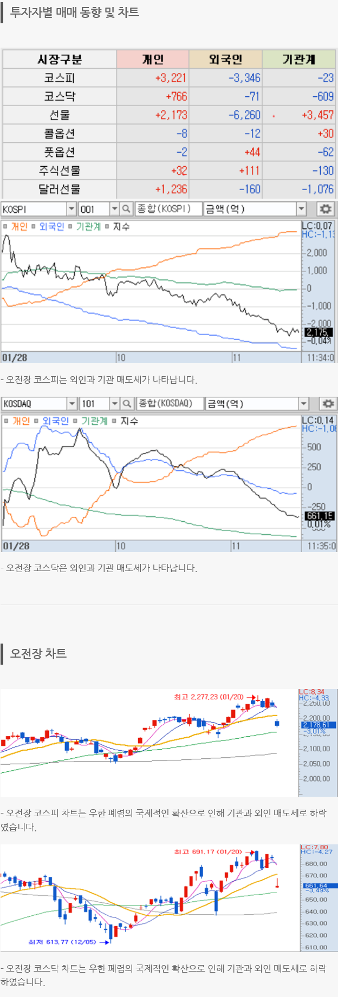The width and height of the screenshot is (338, 997).
Task: Click the 개인 column header
Action: click(x=153, y=59)
